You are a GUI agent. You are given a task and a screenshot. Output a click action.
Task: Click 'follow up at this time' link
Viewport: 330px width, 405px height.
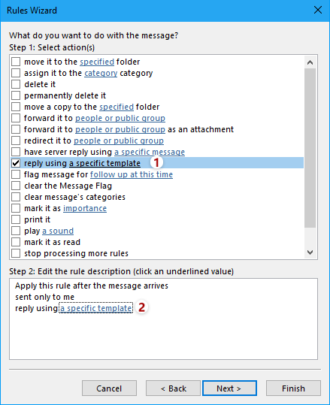pos(132,174)
